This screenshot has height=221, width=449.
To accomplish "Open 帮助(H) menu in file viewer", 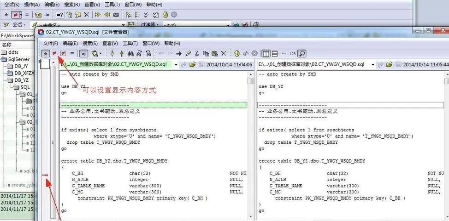I will 172,43.
